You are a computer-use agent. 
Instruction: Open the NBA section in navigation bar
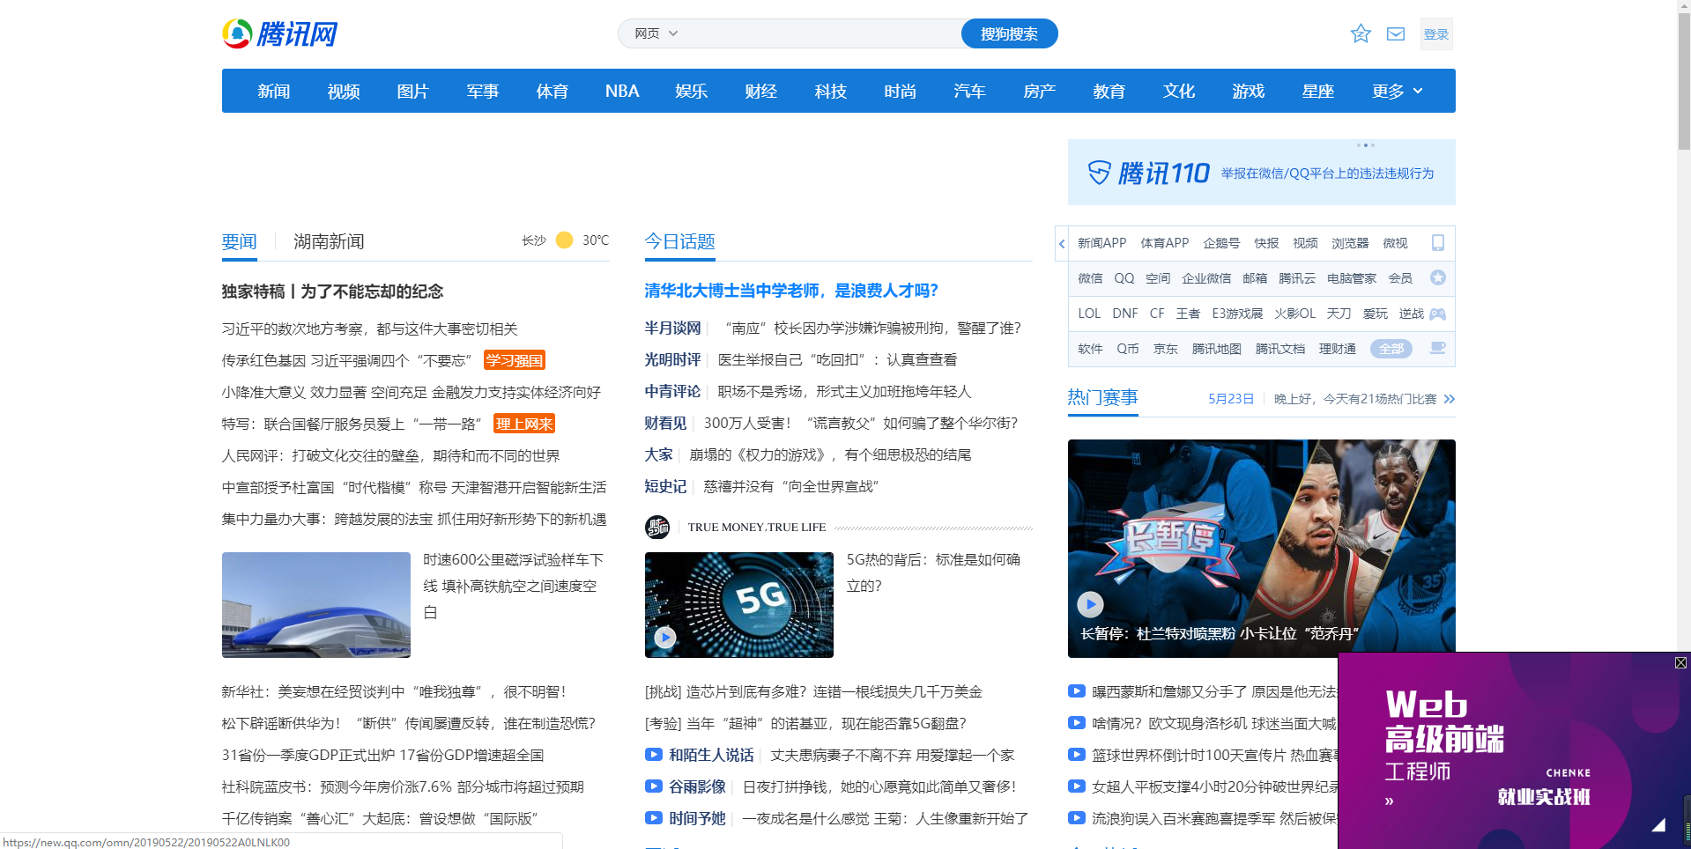622,91
